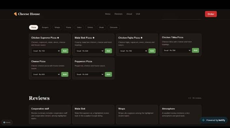230x128 pixels.
Task: Click the star on Chicken Supreme Pizza
Action: tap(58, 38)
